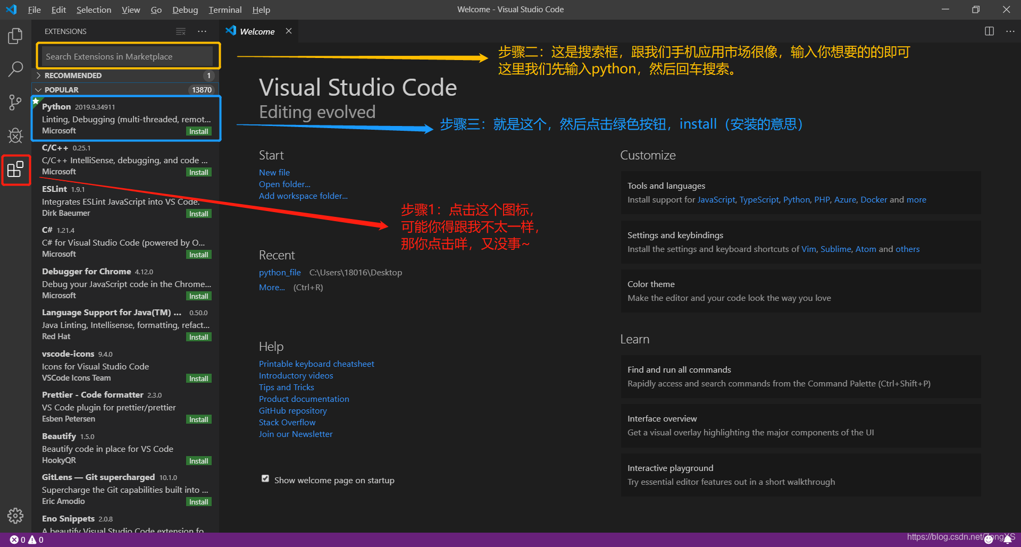Click Vim keybindings link

808,249
